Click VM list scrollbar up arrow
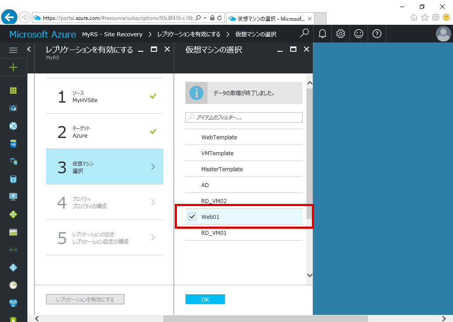The image size is (453, 322). coord(310,83)
